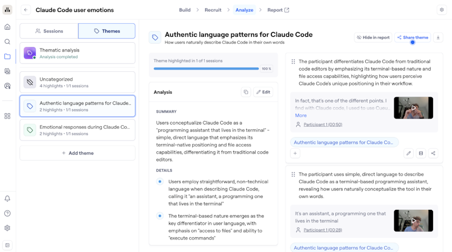This screenshot has height=252, width=452.
Task: Click the purple Thematic analysis icon
Action: click(x=30, y=53)
